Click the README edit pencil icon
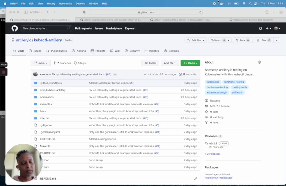286x186 pixels. [196, 179]
